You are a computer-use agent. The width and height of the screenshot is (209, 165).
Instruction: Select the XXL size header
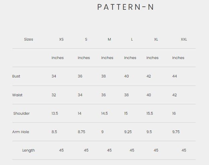pyautogui.click(x=184, y=39)
